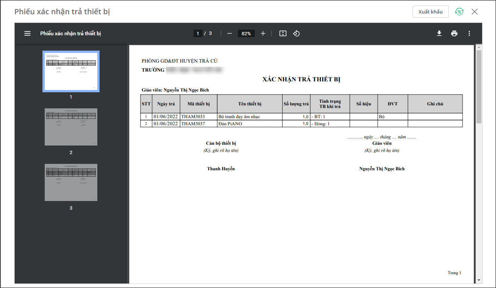Image resolution: width=496 pixels, height=288 pixels.
Task: Open the PDF more actions menu
Action: [x=469, y=33]
